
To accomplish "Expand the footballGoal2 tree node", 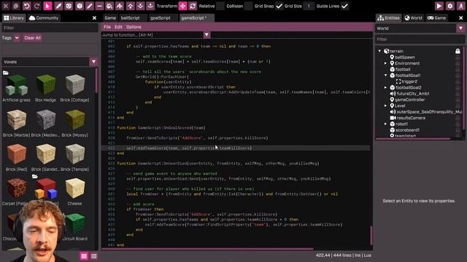I will (x=386, y=87).
